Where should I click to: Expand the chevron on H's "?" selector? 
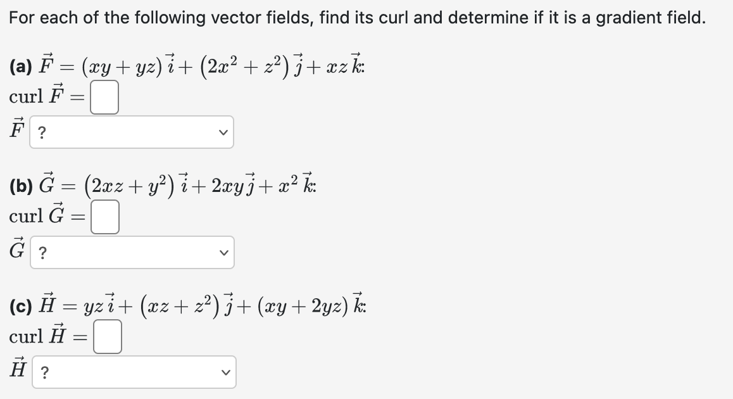227,372
